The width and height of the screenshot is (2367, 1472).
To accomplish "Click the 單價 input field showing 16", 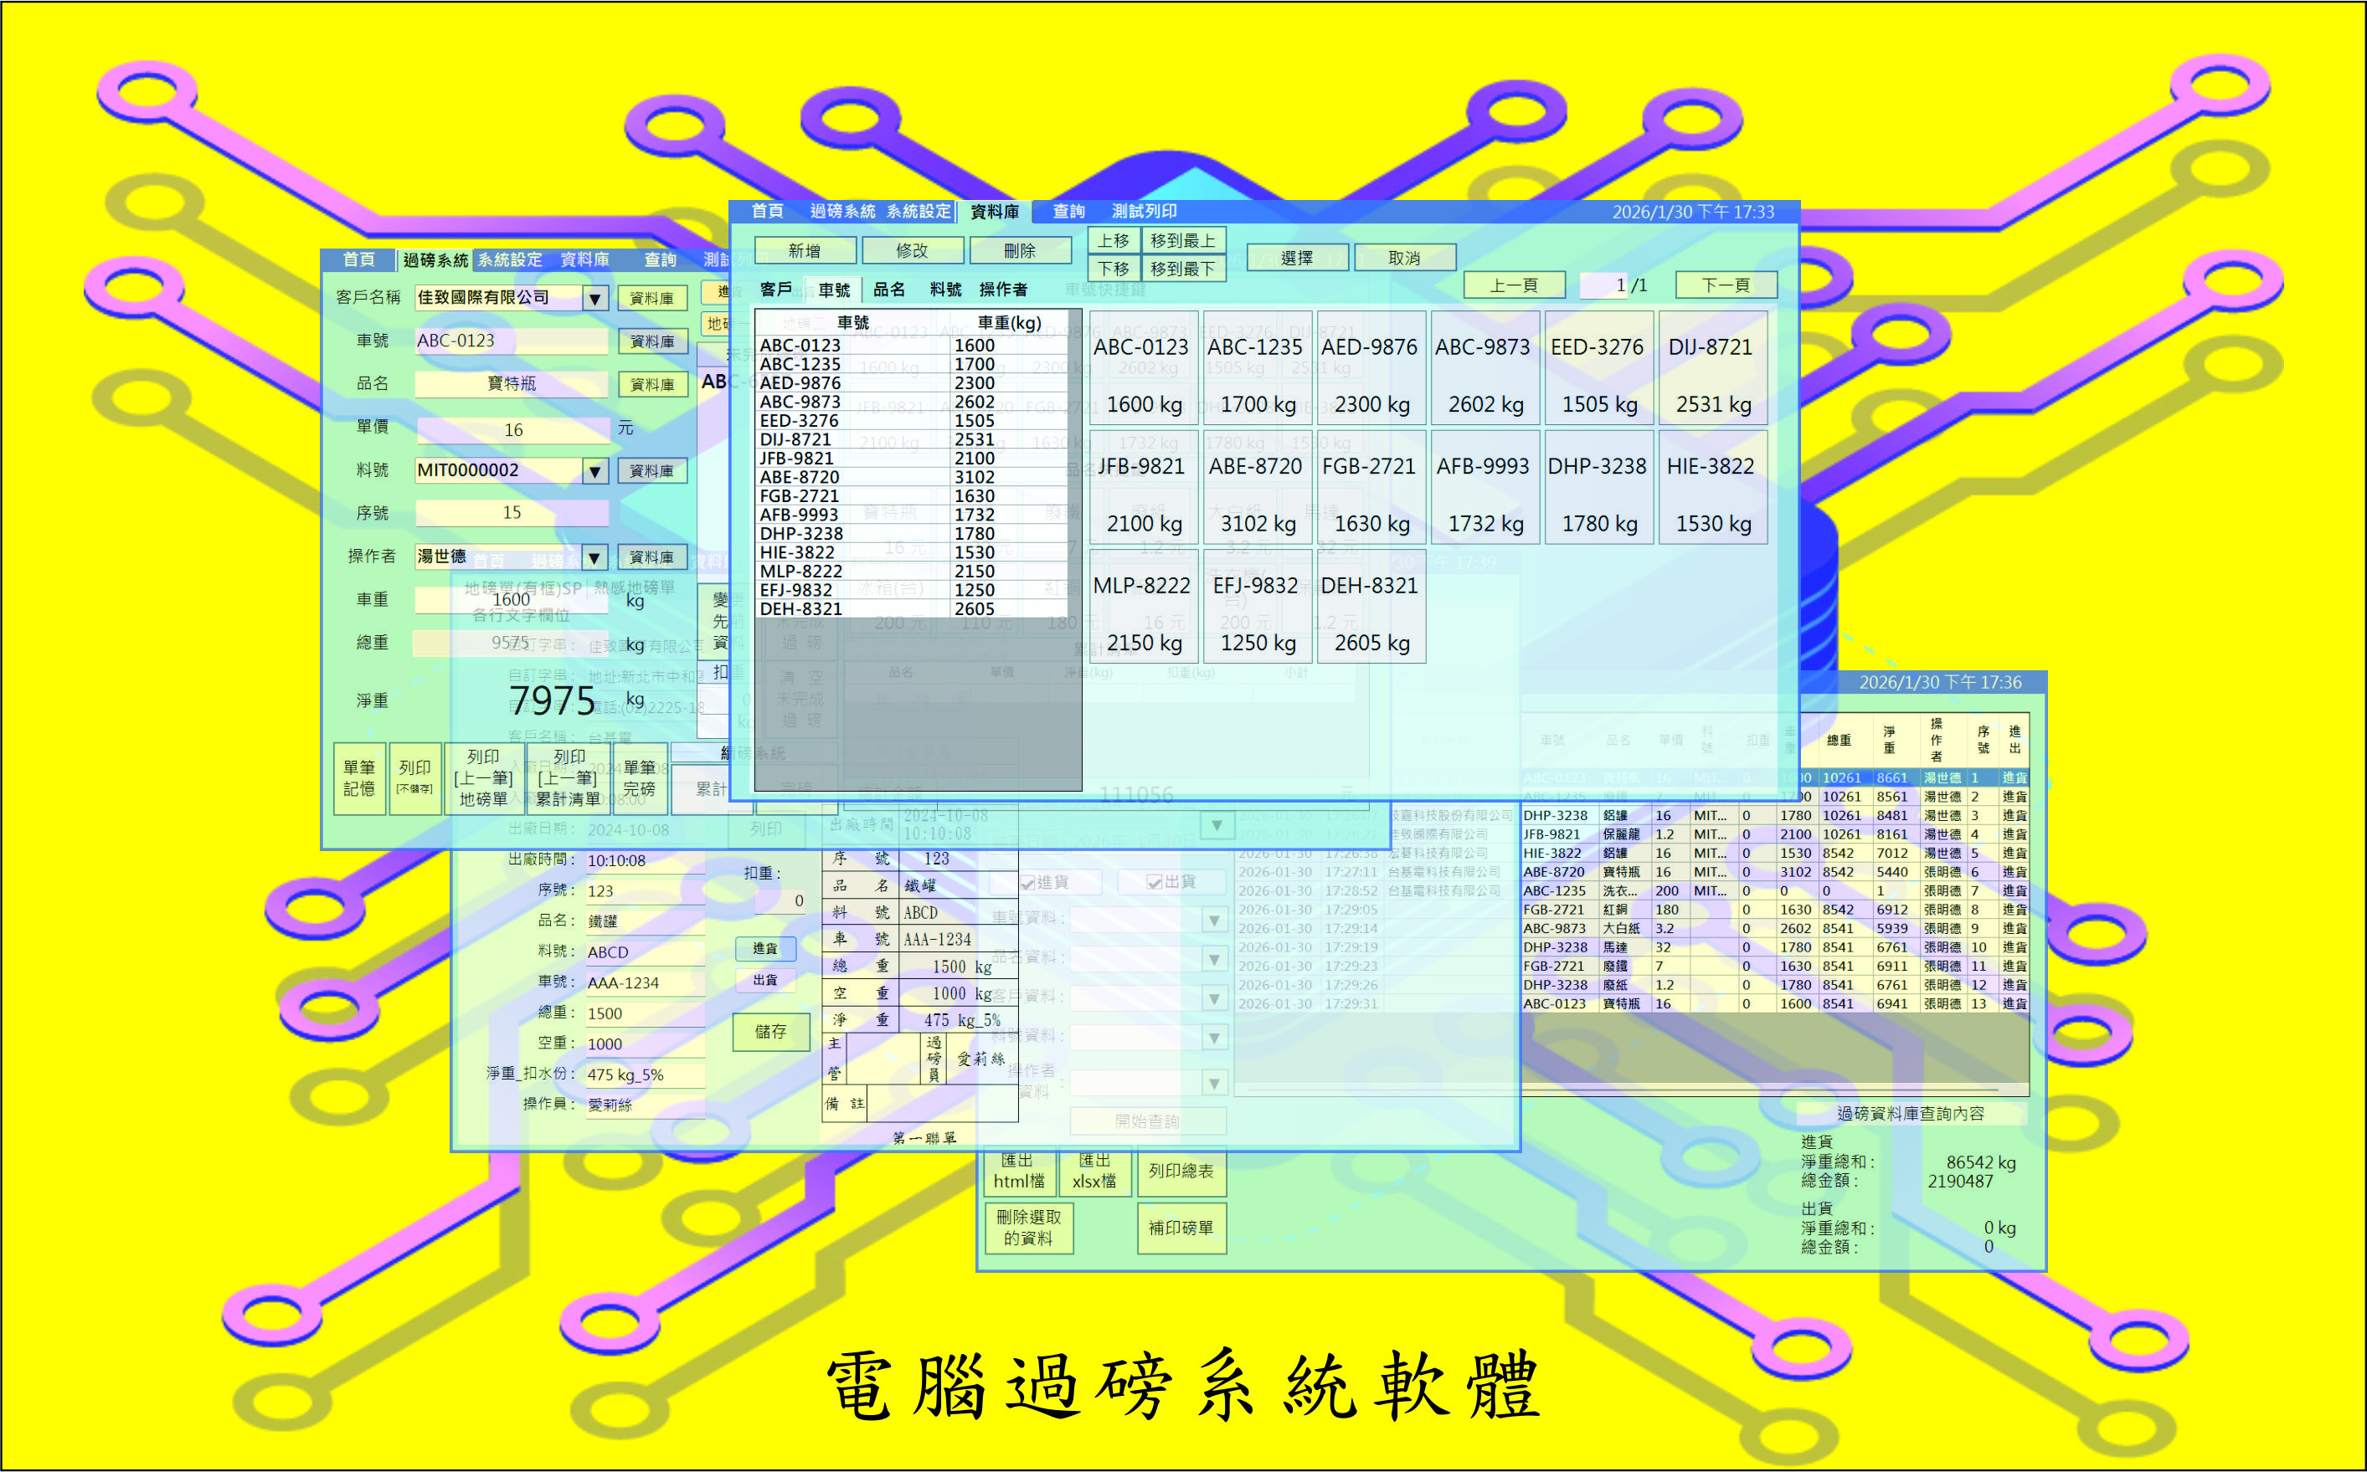I will [512, 429].
